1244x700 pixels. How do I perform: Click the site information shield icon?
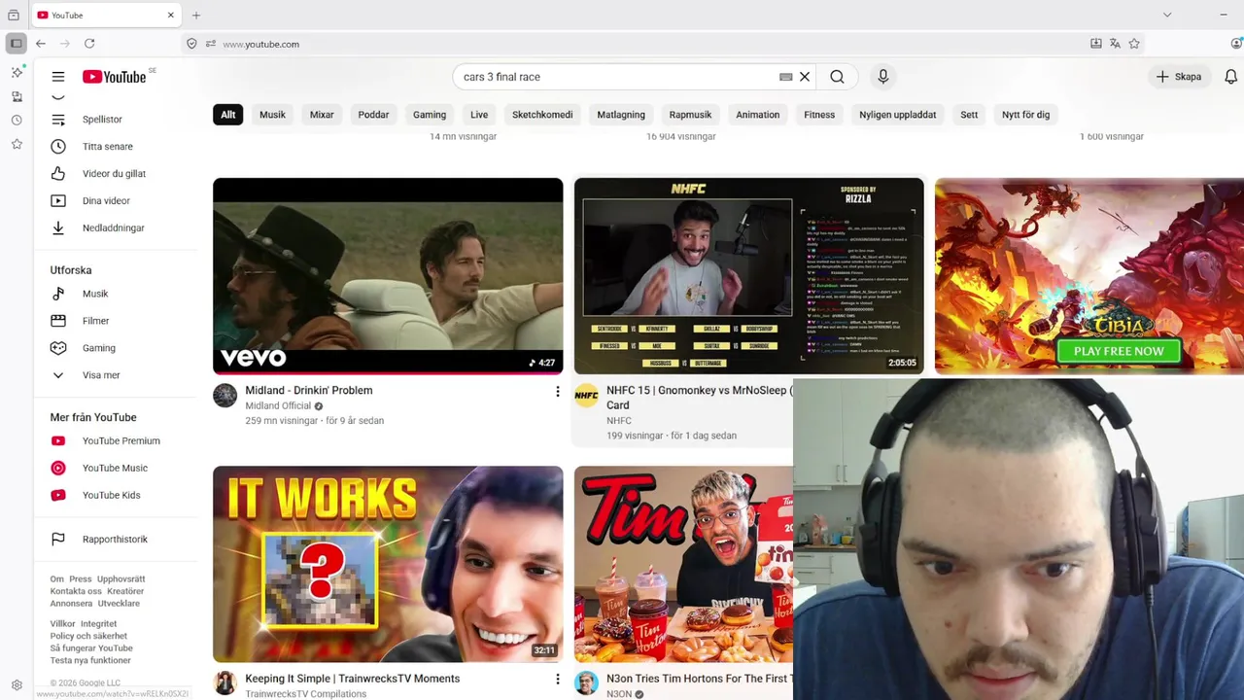coord(191,44)
